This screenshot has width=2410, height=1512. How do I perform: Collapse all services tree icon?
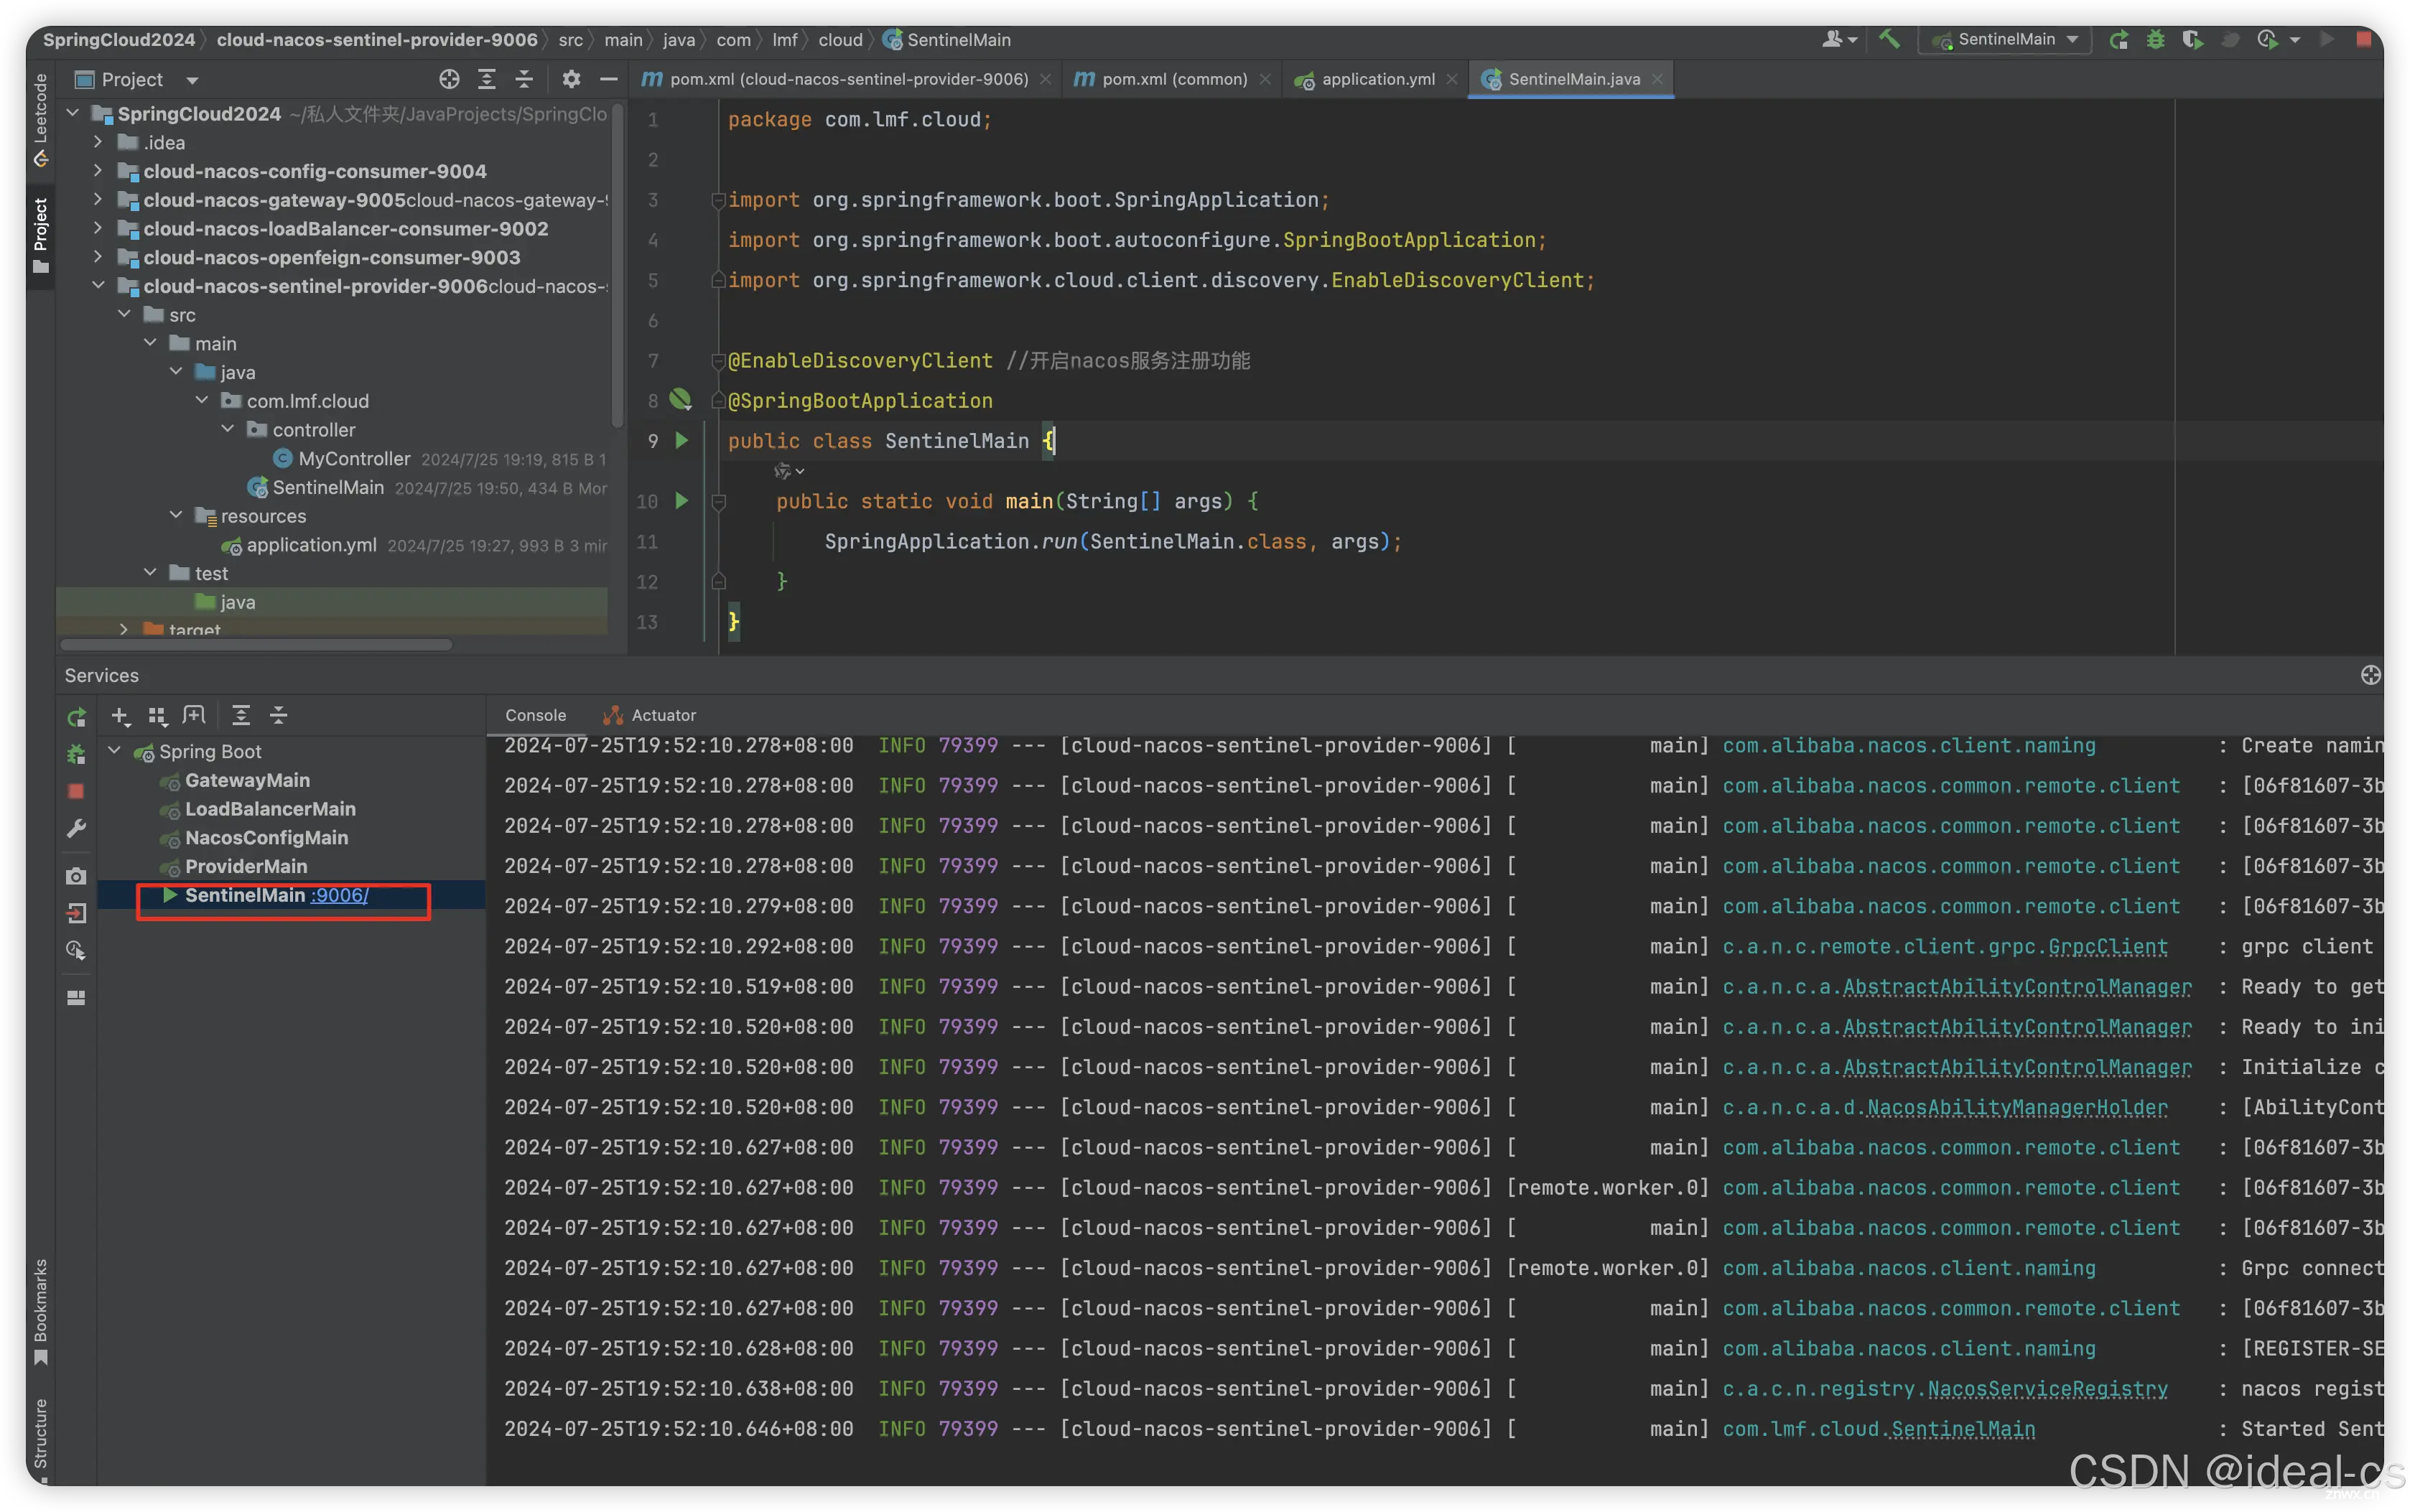(278, 716)
